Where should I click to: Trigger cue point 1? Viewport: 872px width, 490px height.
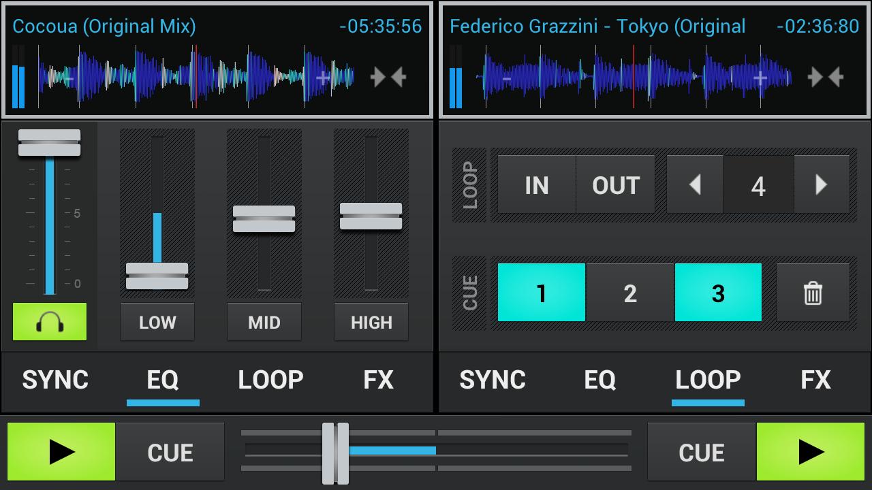(x=542, y=293)
